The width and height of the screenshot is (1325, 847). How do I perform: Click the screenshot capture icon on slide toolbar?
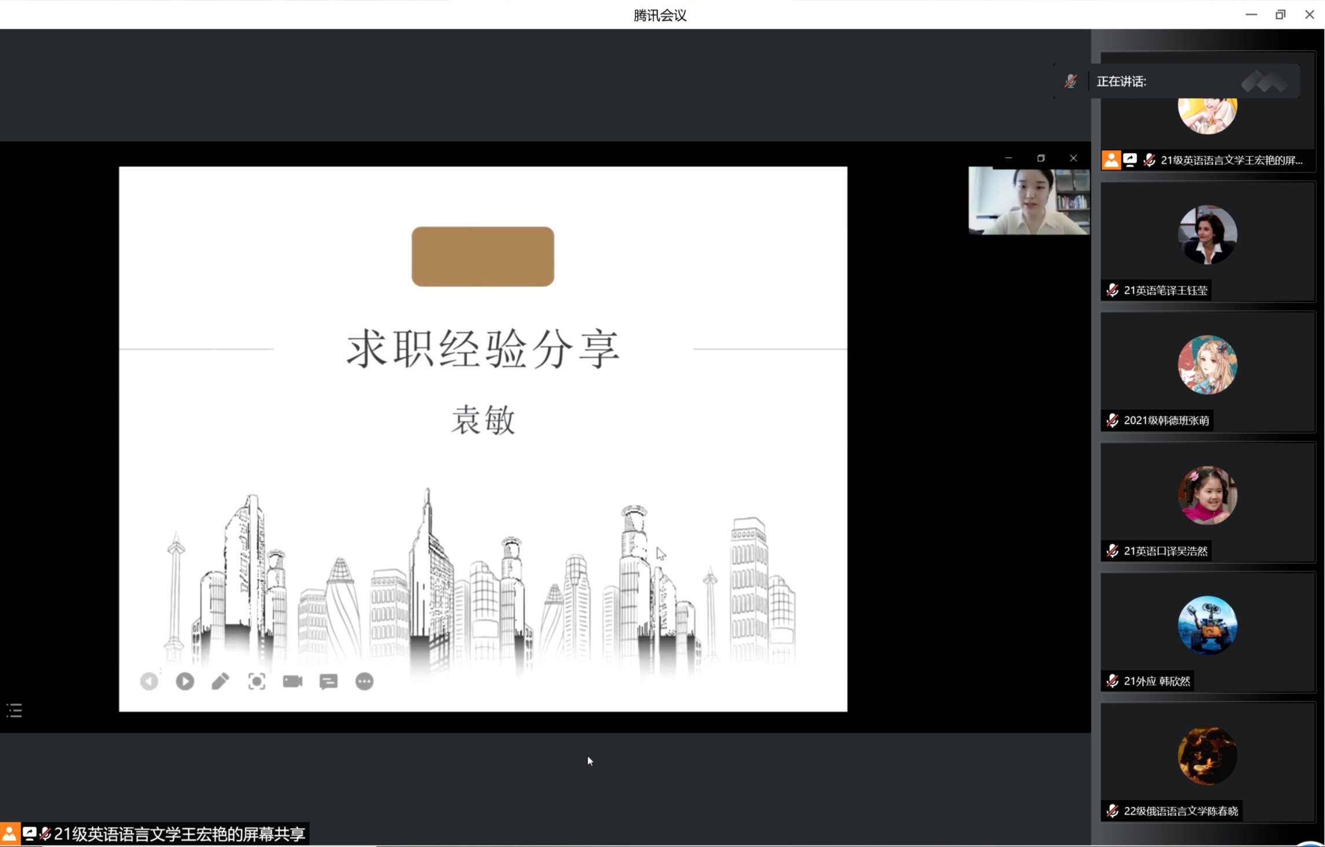click(257, 682)
